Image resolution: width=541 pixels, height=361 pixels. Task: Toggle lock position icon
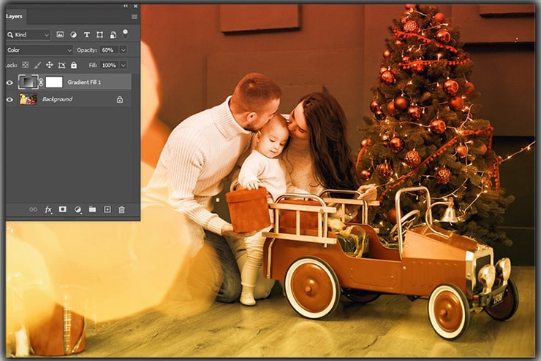pyautogui.click(x=49, y=65)
